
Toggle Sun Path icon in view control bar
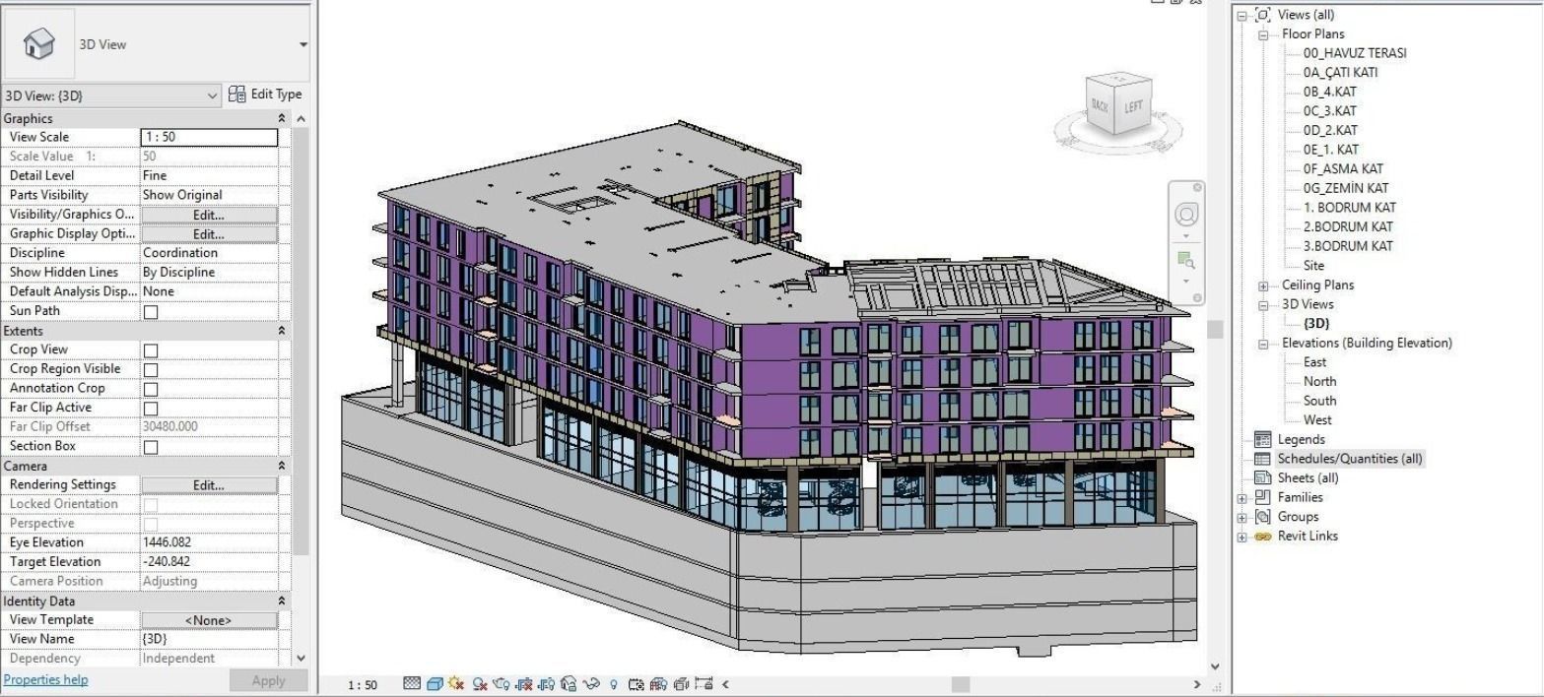tap(456, 684)
